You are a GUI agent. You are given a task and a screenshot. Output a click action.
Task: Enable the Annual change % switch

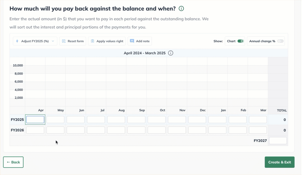pyautogui.click(x=280, y=41)
